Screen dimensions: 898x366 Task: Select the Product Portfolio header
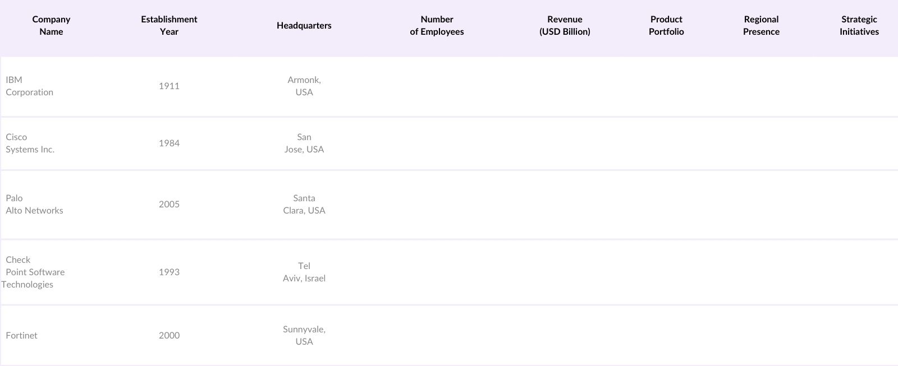(x=666, y=25)
